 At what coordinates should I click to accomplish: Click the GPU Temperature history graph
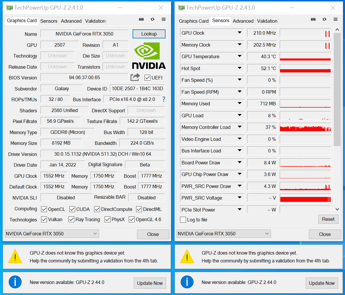point(305,56)
